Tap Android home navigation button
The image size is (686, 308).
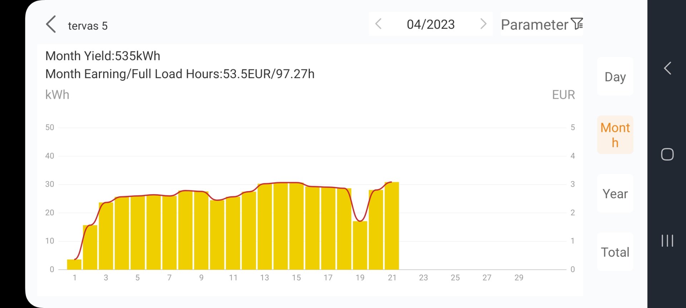point(667,154)
